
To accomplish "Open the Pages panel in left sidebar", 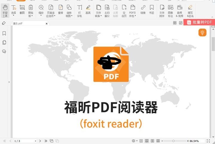I will coord(4,42).
